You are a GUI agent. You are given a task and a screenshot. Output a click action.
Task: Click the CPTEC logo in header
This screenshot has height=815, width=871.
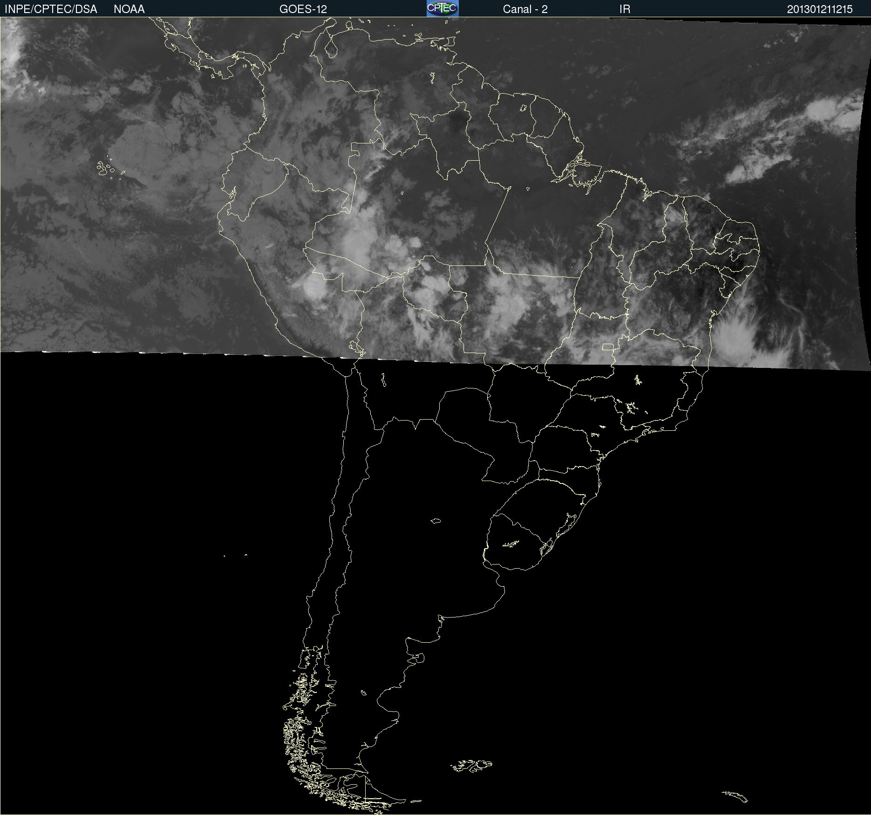(442, 8)
